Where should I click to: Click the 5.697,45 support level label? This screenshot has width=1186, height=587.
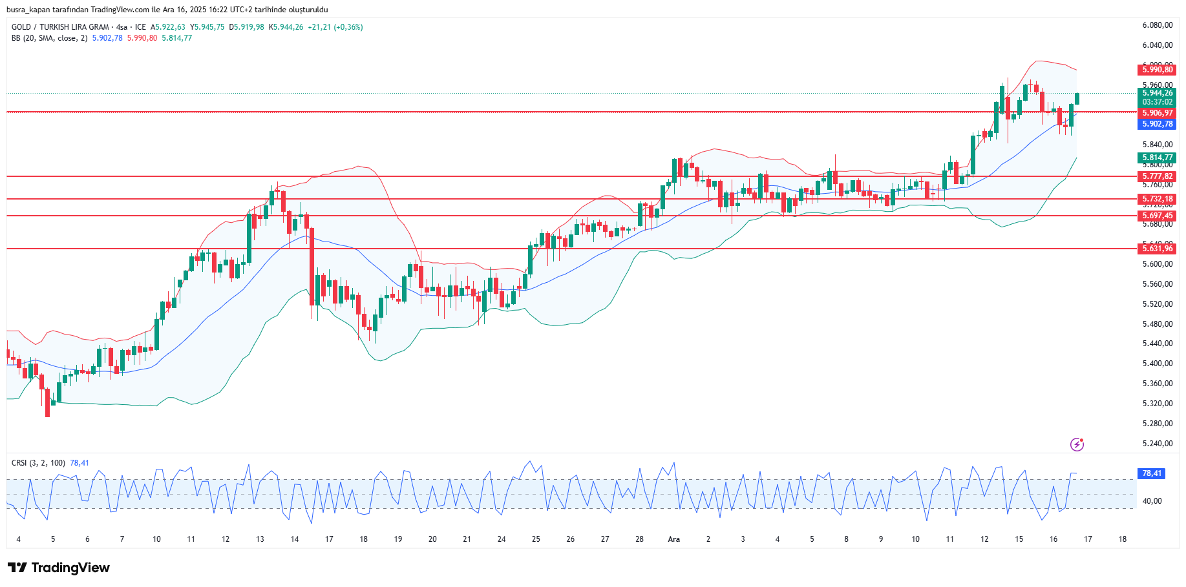click(x=1156, y=216)
